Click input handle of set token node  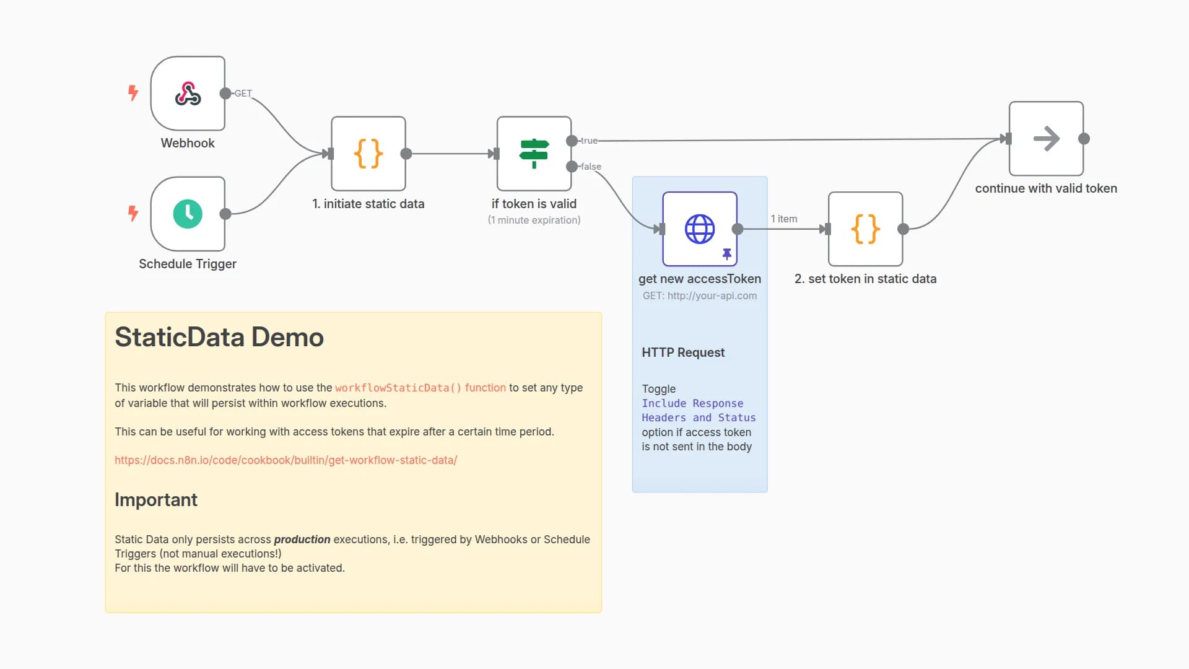coord(828,229)
